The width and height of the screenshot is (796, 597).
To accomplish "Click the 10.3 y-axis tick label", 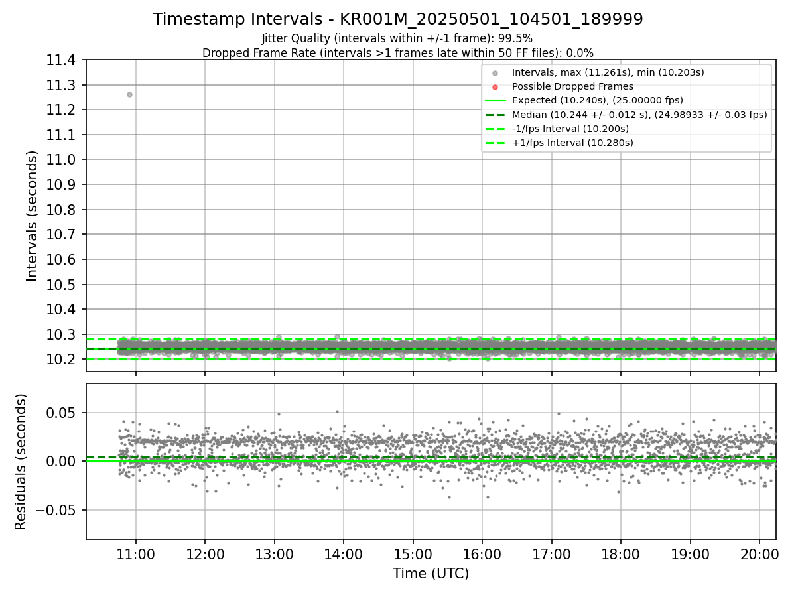I will [62, 335].
